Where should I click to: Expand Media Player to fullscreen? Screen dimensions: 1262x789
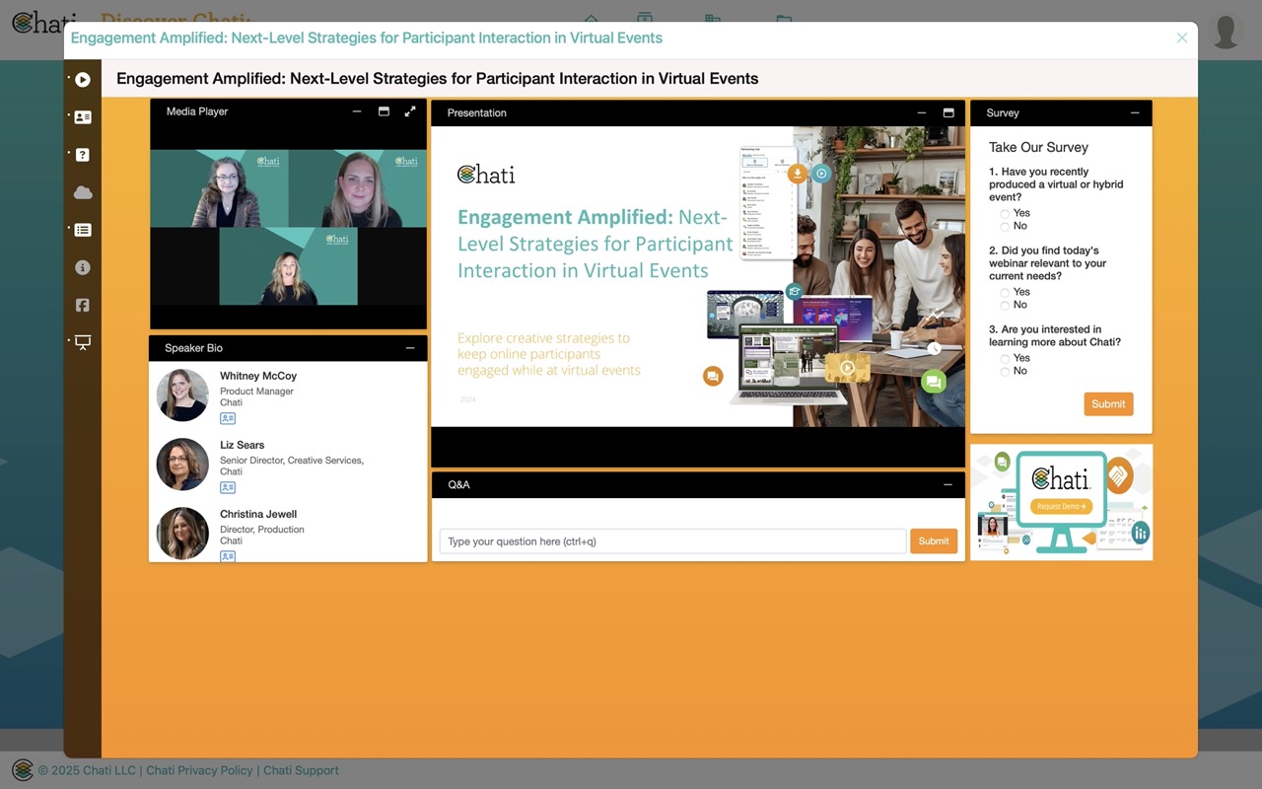click(x=410, y=111)
